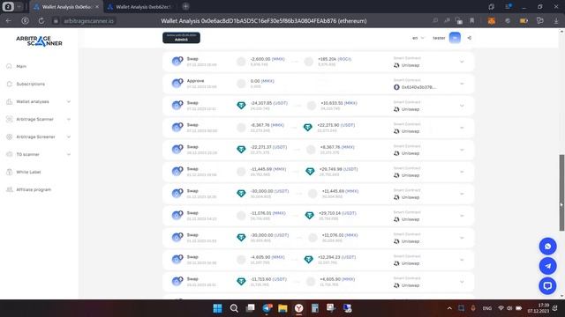
Task: Open a new browser tab
Action: click(x=185, y=6)
